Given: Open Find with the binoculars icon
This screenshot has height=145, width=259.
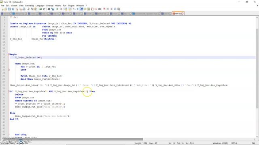Looking at the screenshot, I should tap(49, 9).
